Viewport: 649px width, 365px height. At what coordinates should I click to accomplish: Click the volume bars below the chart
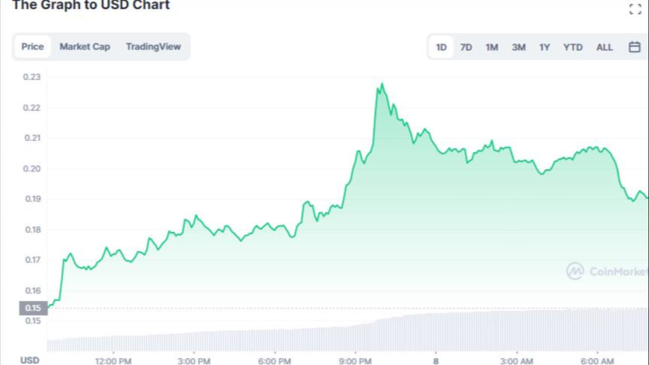[324, 340]
